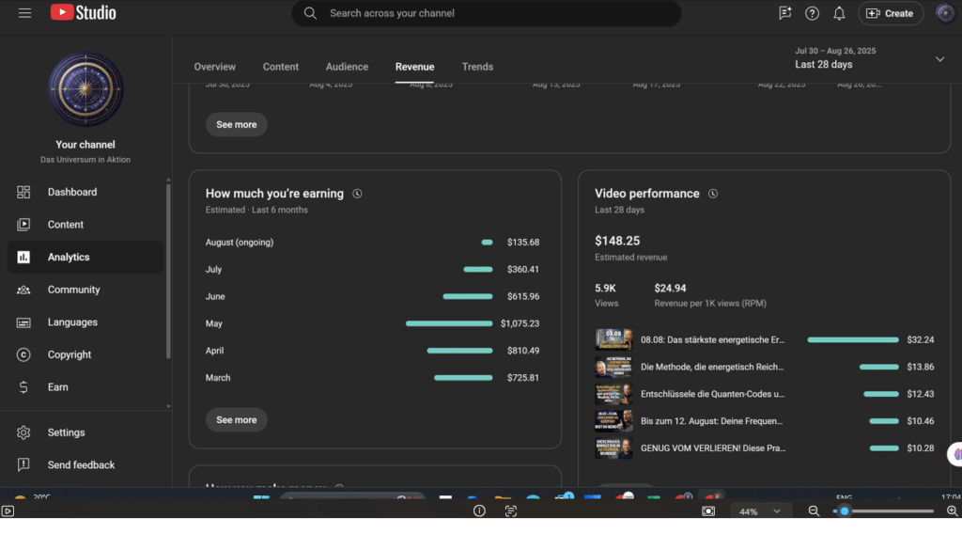The image size is (962, 550).
Task: Click the $148.25 estimated revenue figure
Action: (x=617, y=242)
